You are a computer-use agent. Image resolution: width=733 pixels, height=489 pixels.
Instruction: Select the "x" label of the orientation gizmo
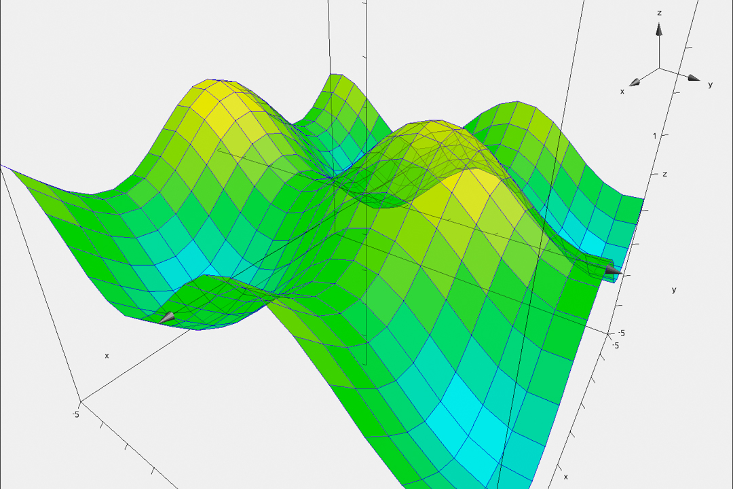click(622, 90)
